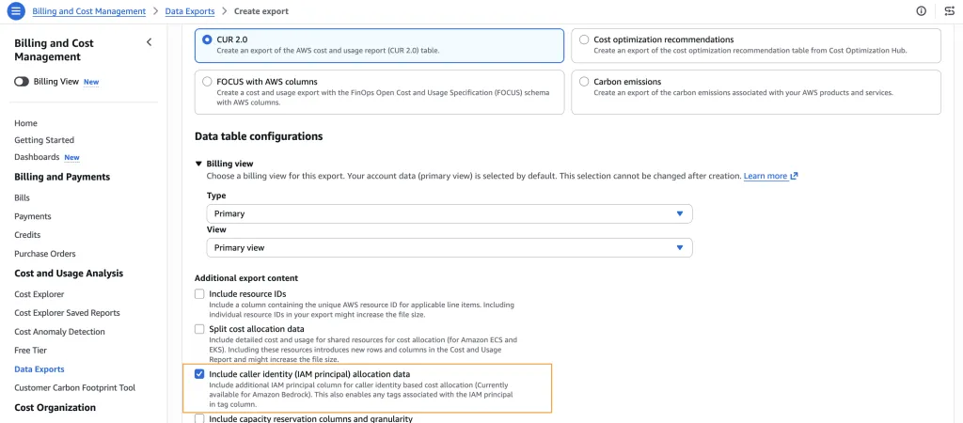Open the View dropdown showing Primary view
963x423 pixels.
[x=450, y=248]
